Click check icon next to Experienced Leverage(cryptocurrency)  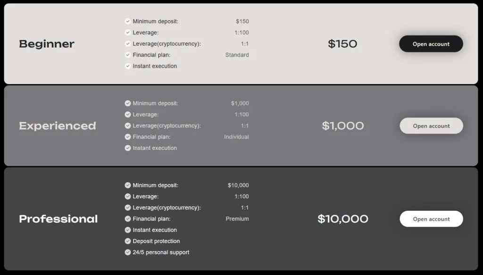128,125
